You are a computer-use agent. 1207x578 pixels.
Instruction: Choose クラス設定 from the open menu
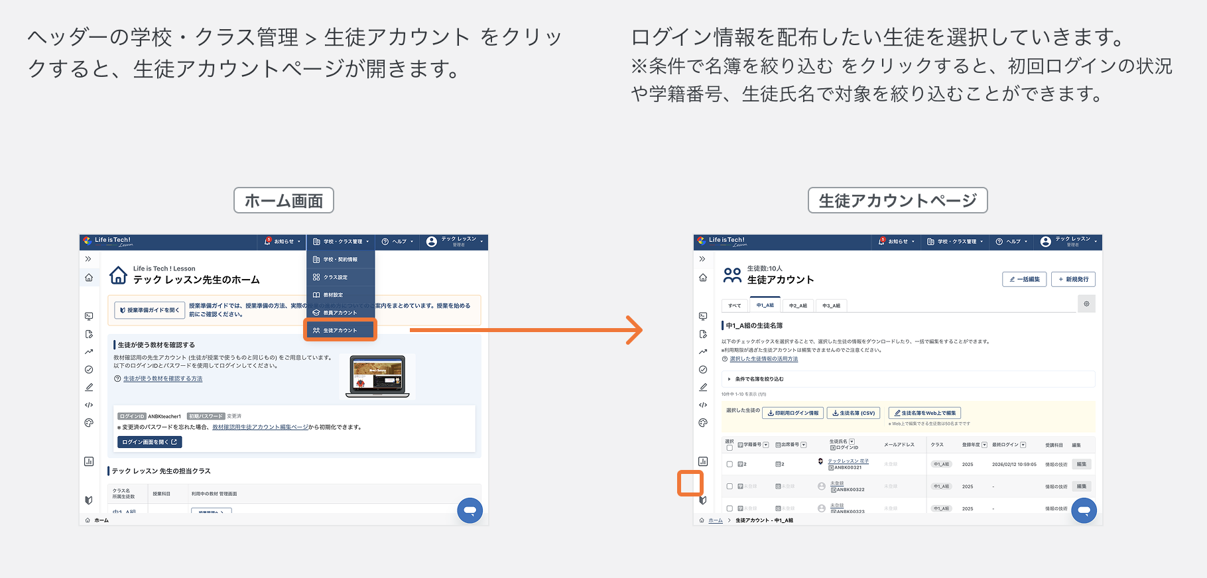[340, 277]
